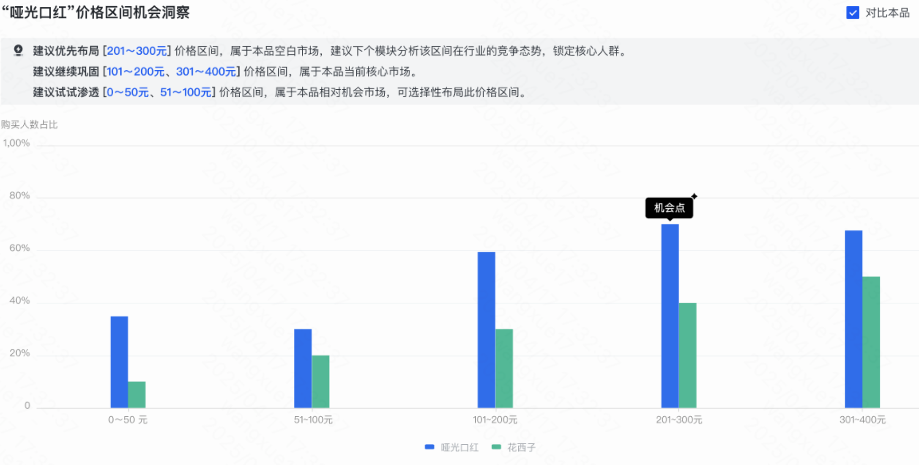Toggle the 对比本品 checkbox
Image resolution: width=919 pixels, height=465 pixels.
853,13
